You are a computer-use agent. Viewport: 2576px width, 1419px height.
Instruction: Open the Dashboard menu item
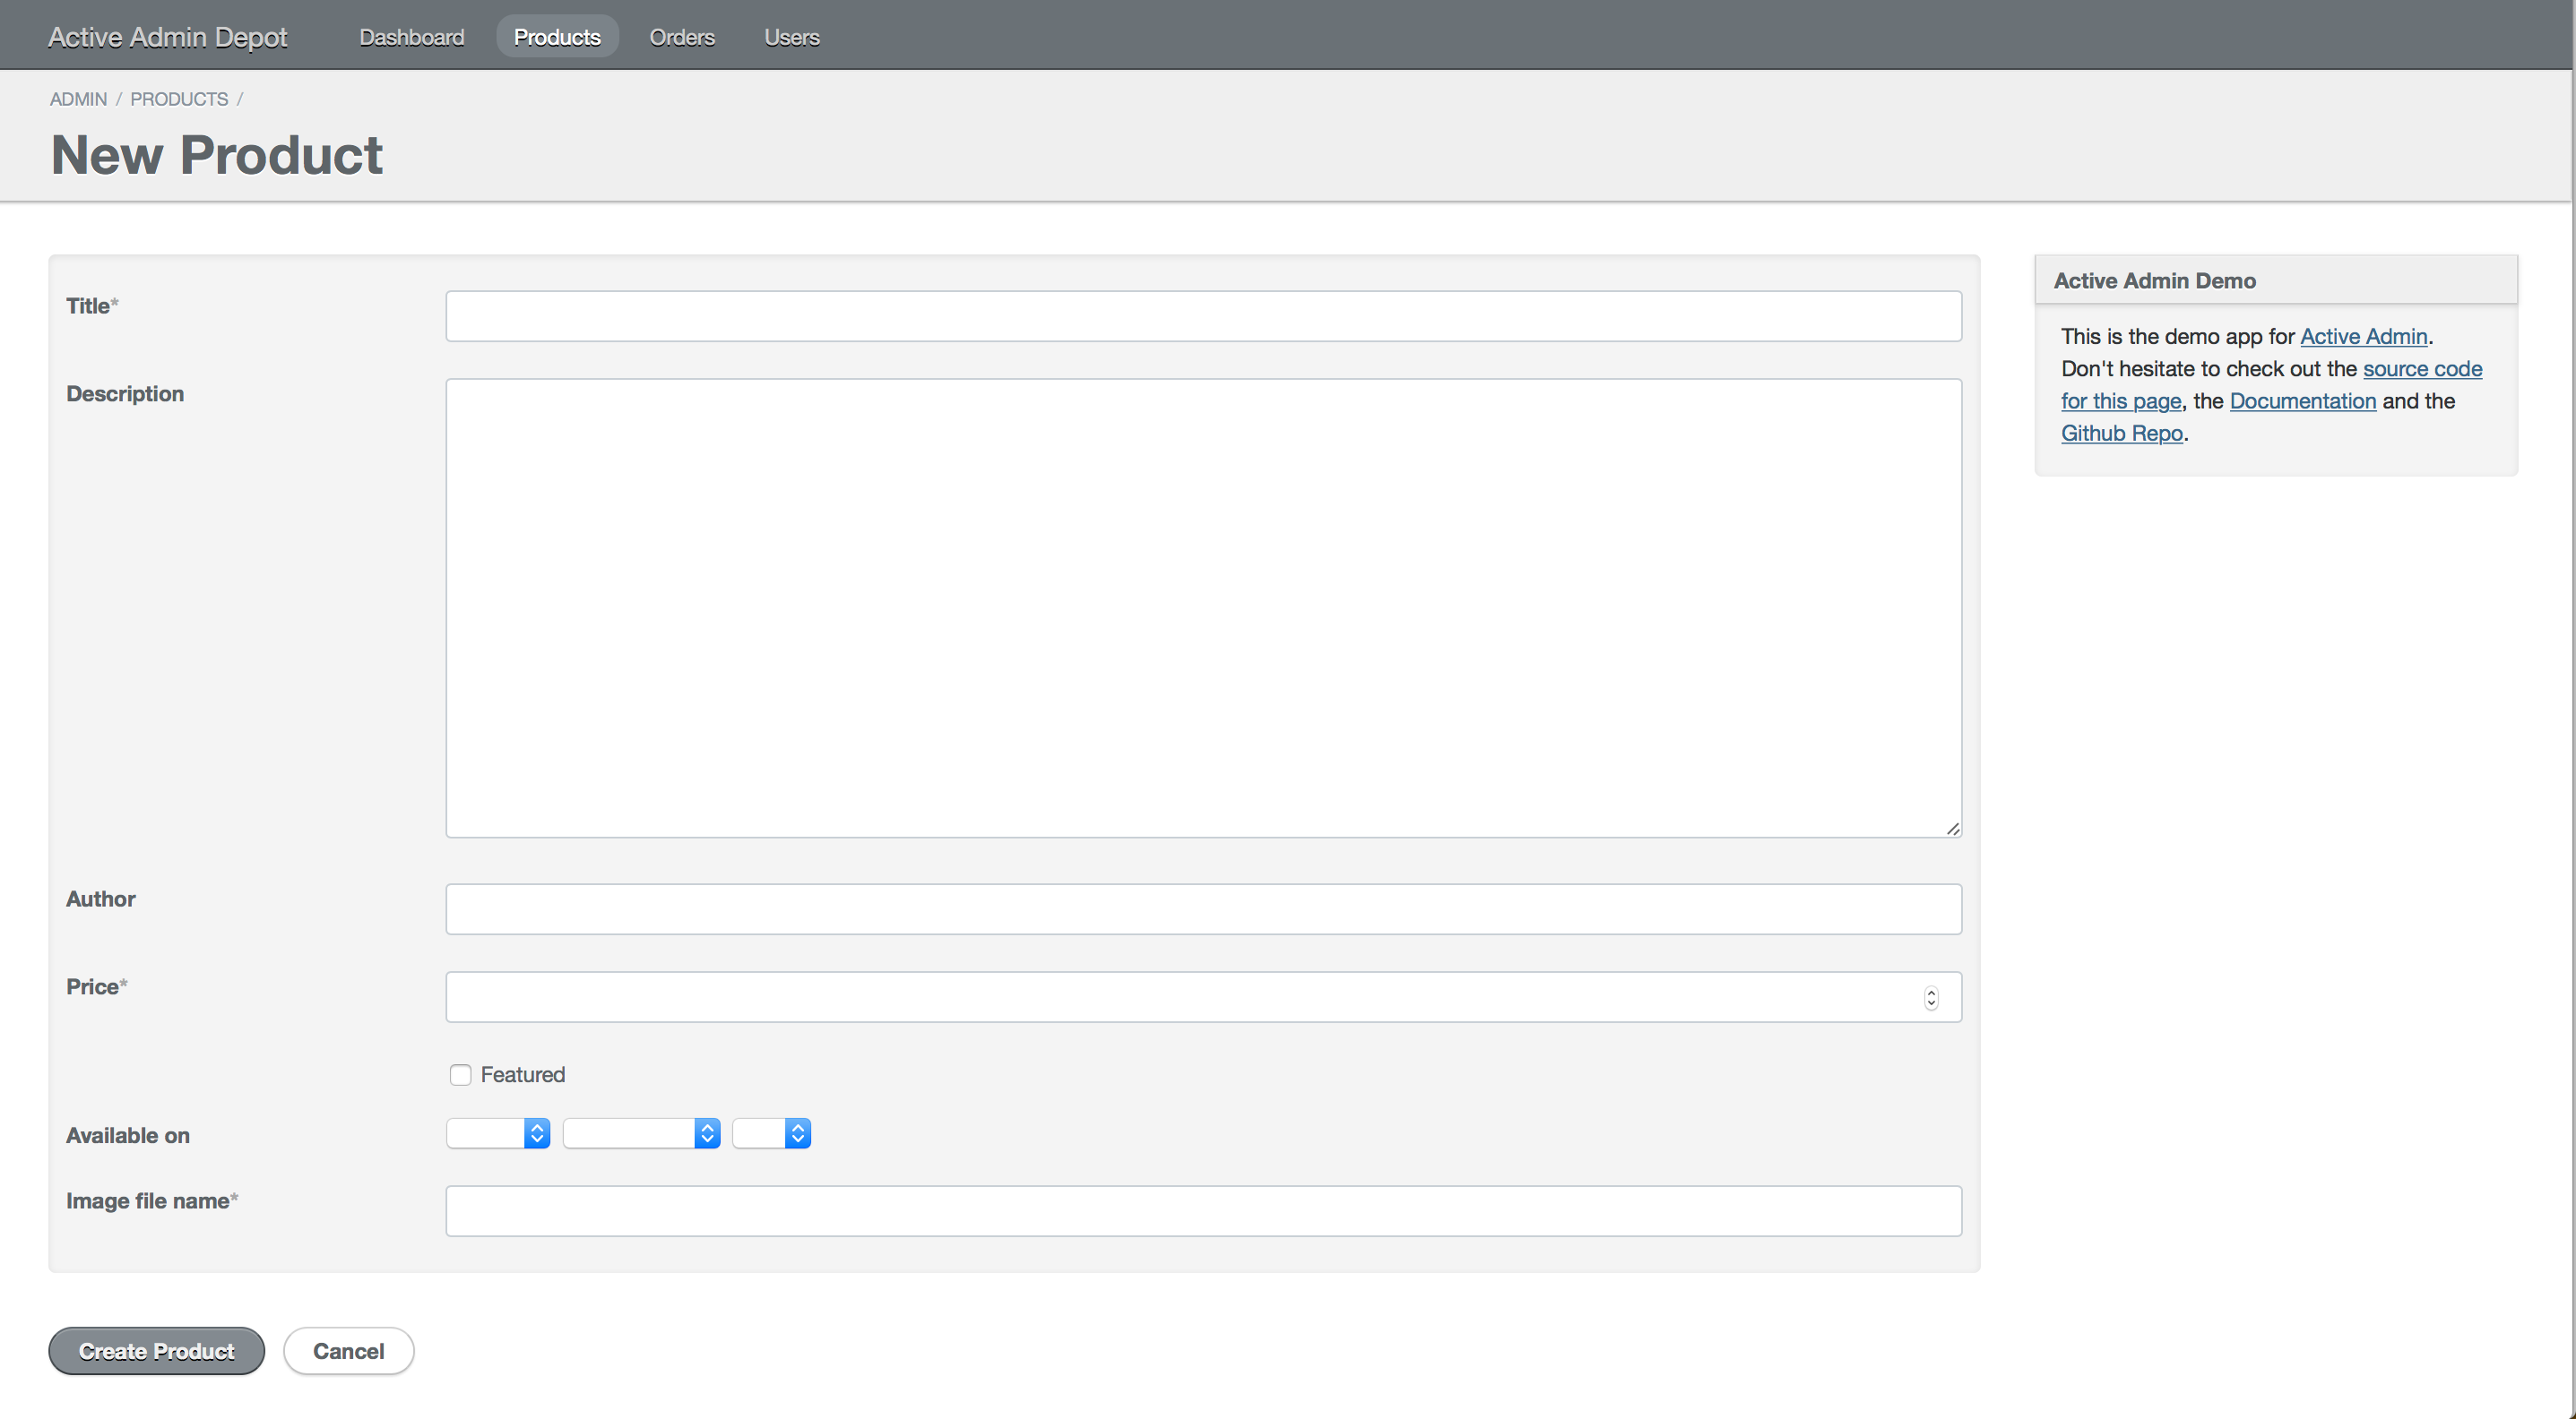411,37
